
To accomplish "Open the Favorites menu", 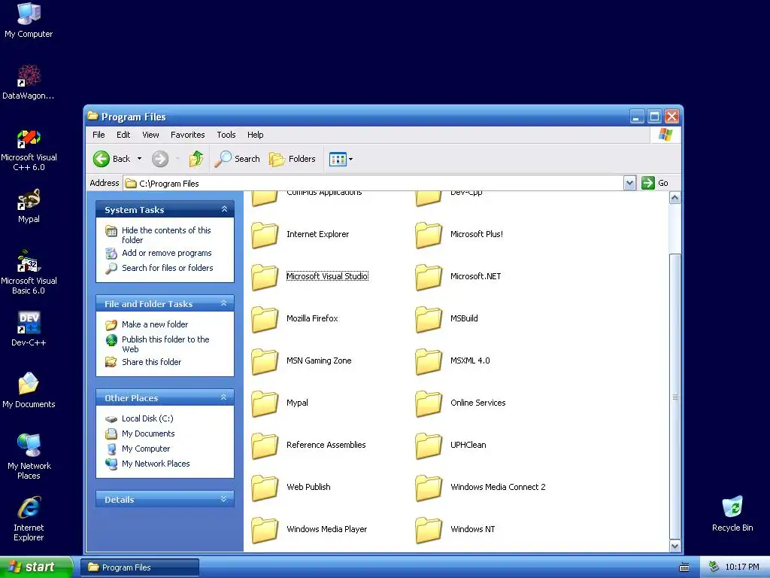I will click(187, 135).
